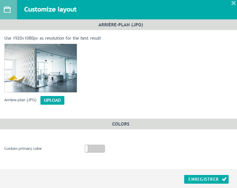
Task: Click the yellow chair in the preview image
Action: click(x=17, y=80)
